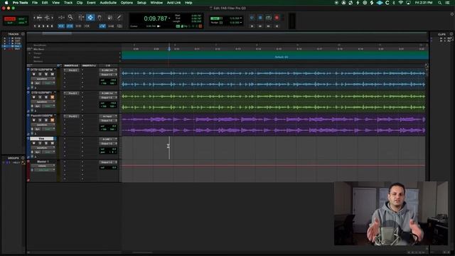Open the File menu

35,3
